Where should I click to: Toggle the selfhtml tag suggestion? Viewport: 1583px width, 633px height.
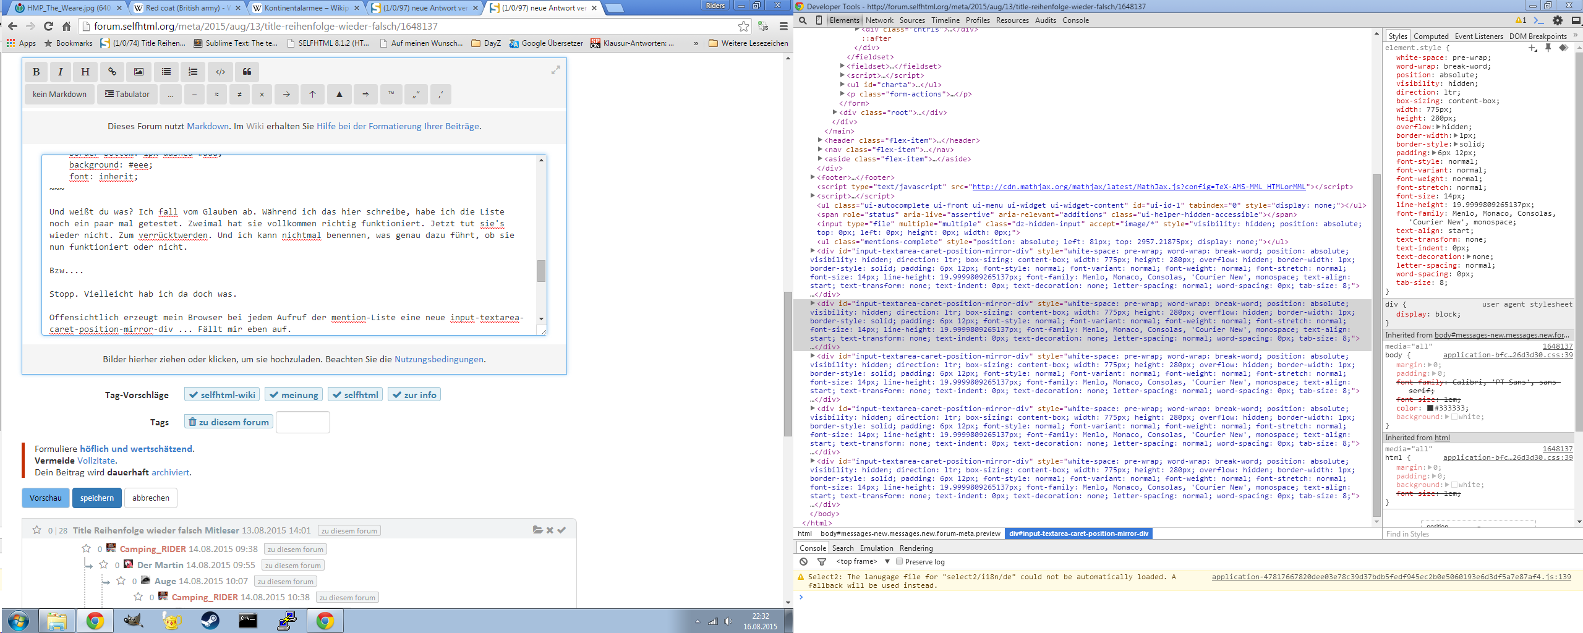(x=355, y=395)
